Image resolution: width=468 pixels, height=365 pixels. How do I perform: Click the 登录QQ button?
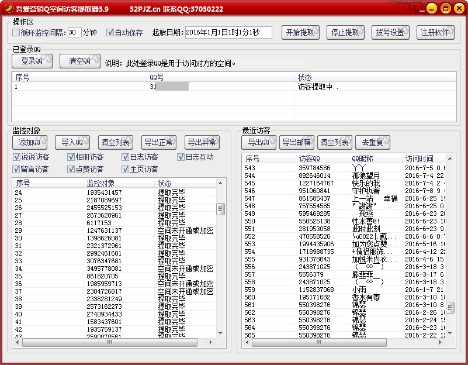(x=32, y=61)
